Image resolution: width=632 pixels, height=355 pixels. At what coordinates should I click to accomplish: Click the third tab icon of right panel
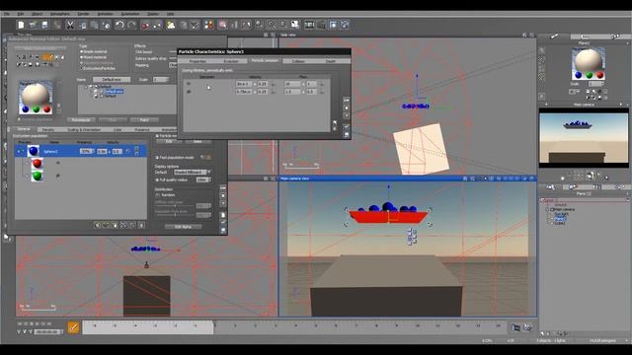pos(615,36)
